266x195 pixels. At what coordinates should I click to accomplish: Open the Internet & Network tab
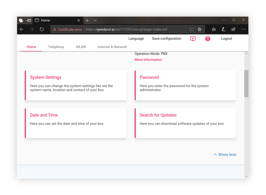pyautogui.click(x=112, y=47)
